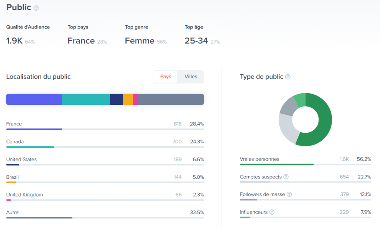Image resolution: width=380 pixels, height=228 pixels.
Task: Click the France segment in location bar
Action: point(34,99)
